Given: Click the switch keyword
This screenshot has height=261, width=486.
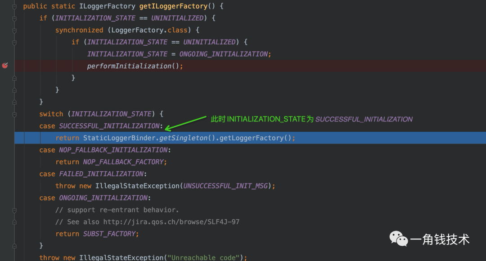Looking at the screenshot, I should pos(51,114).
